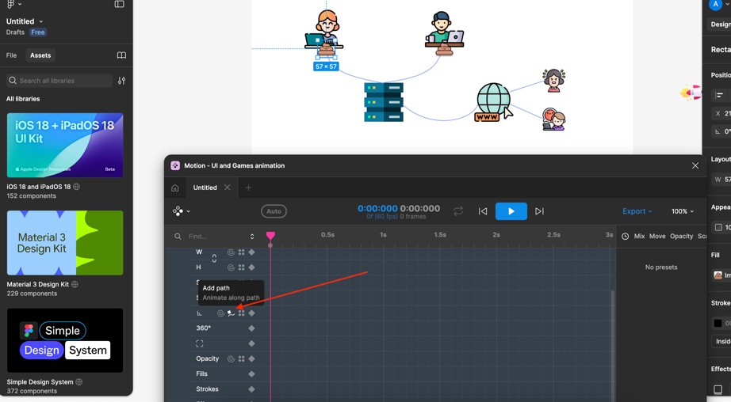Click the rotation angle icon
The width and height of the screenshot is (731, 402).
point(200,313)
